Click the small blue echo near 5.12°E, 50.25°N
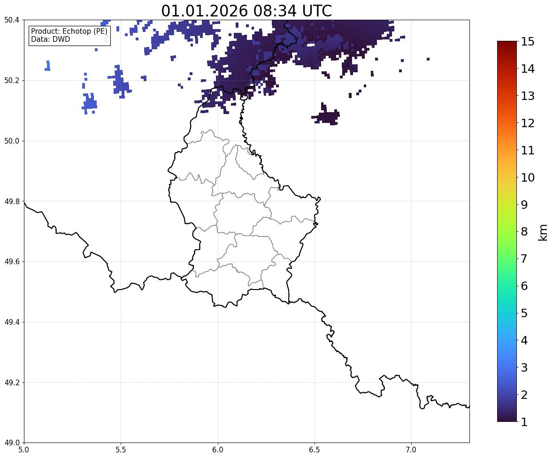 (x=47, y=66)
